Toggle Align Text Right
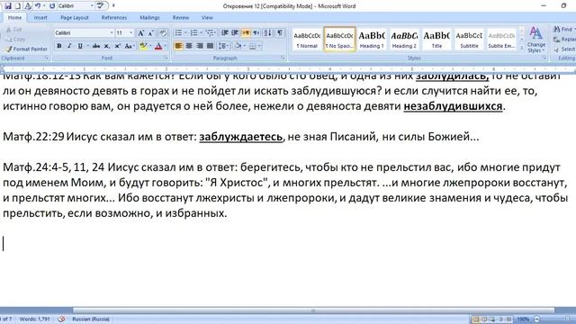 tap(200, 46)
